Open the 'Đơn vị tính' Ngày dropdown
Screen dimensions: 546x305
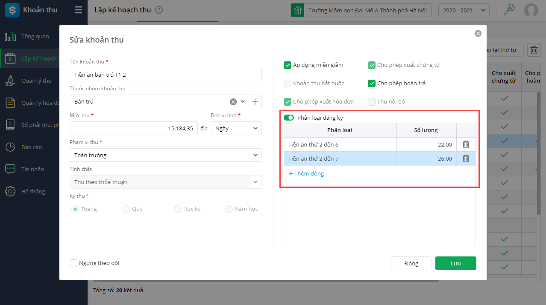(x=236, y=128)
